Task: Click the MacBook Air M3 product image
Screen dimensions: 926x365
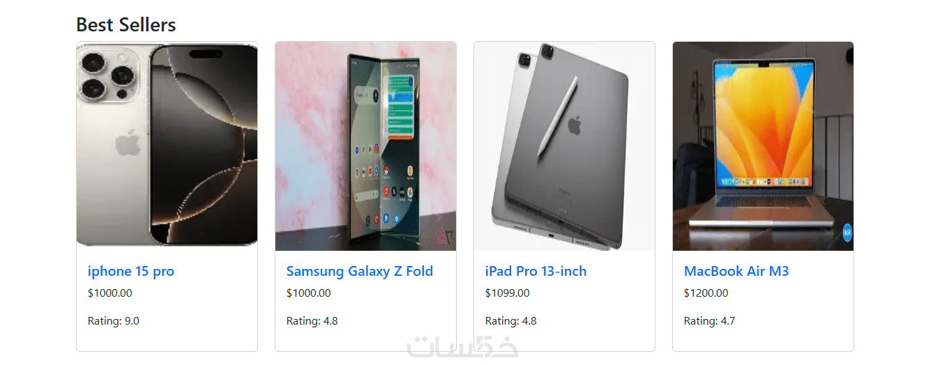Action: [763, 146]
